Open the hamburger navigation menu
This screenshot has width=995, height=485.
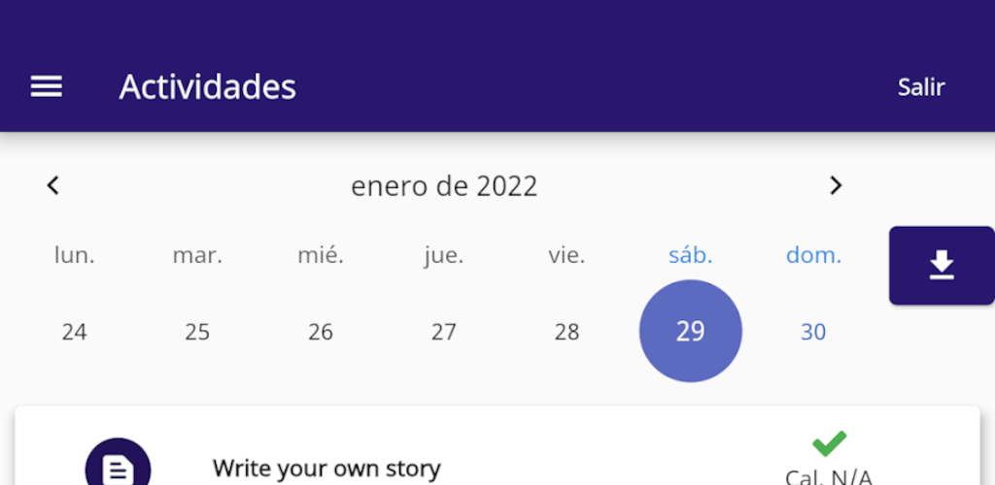(x=47, y=86)
